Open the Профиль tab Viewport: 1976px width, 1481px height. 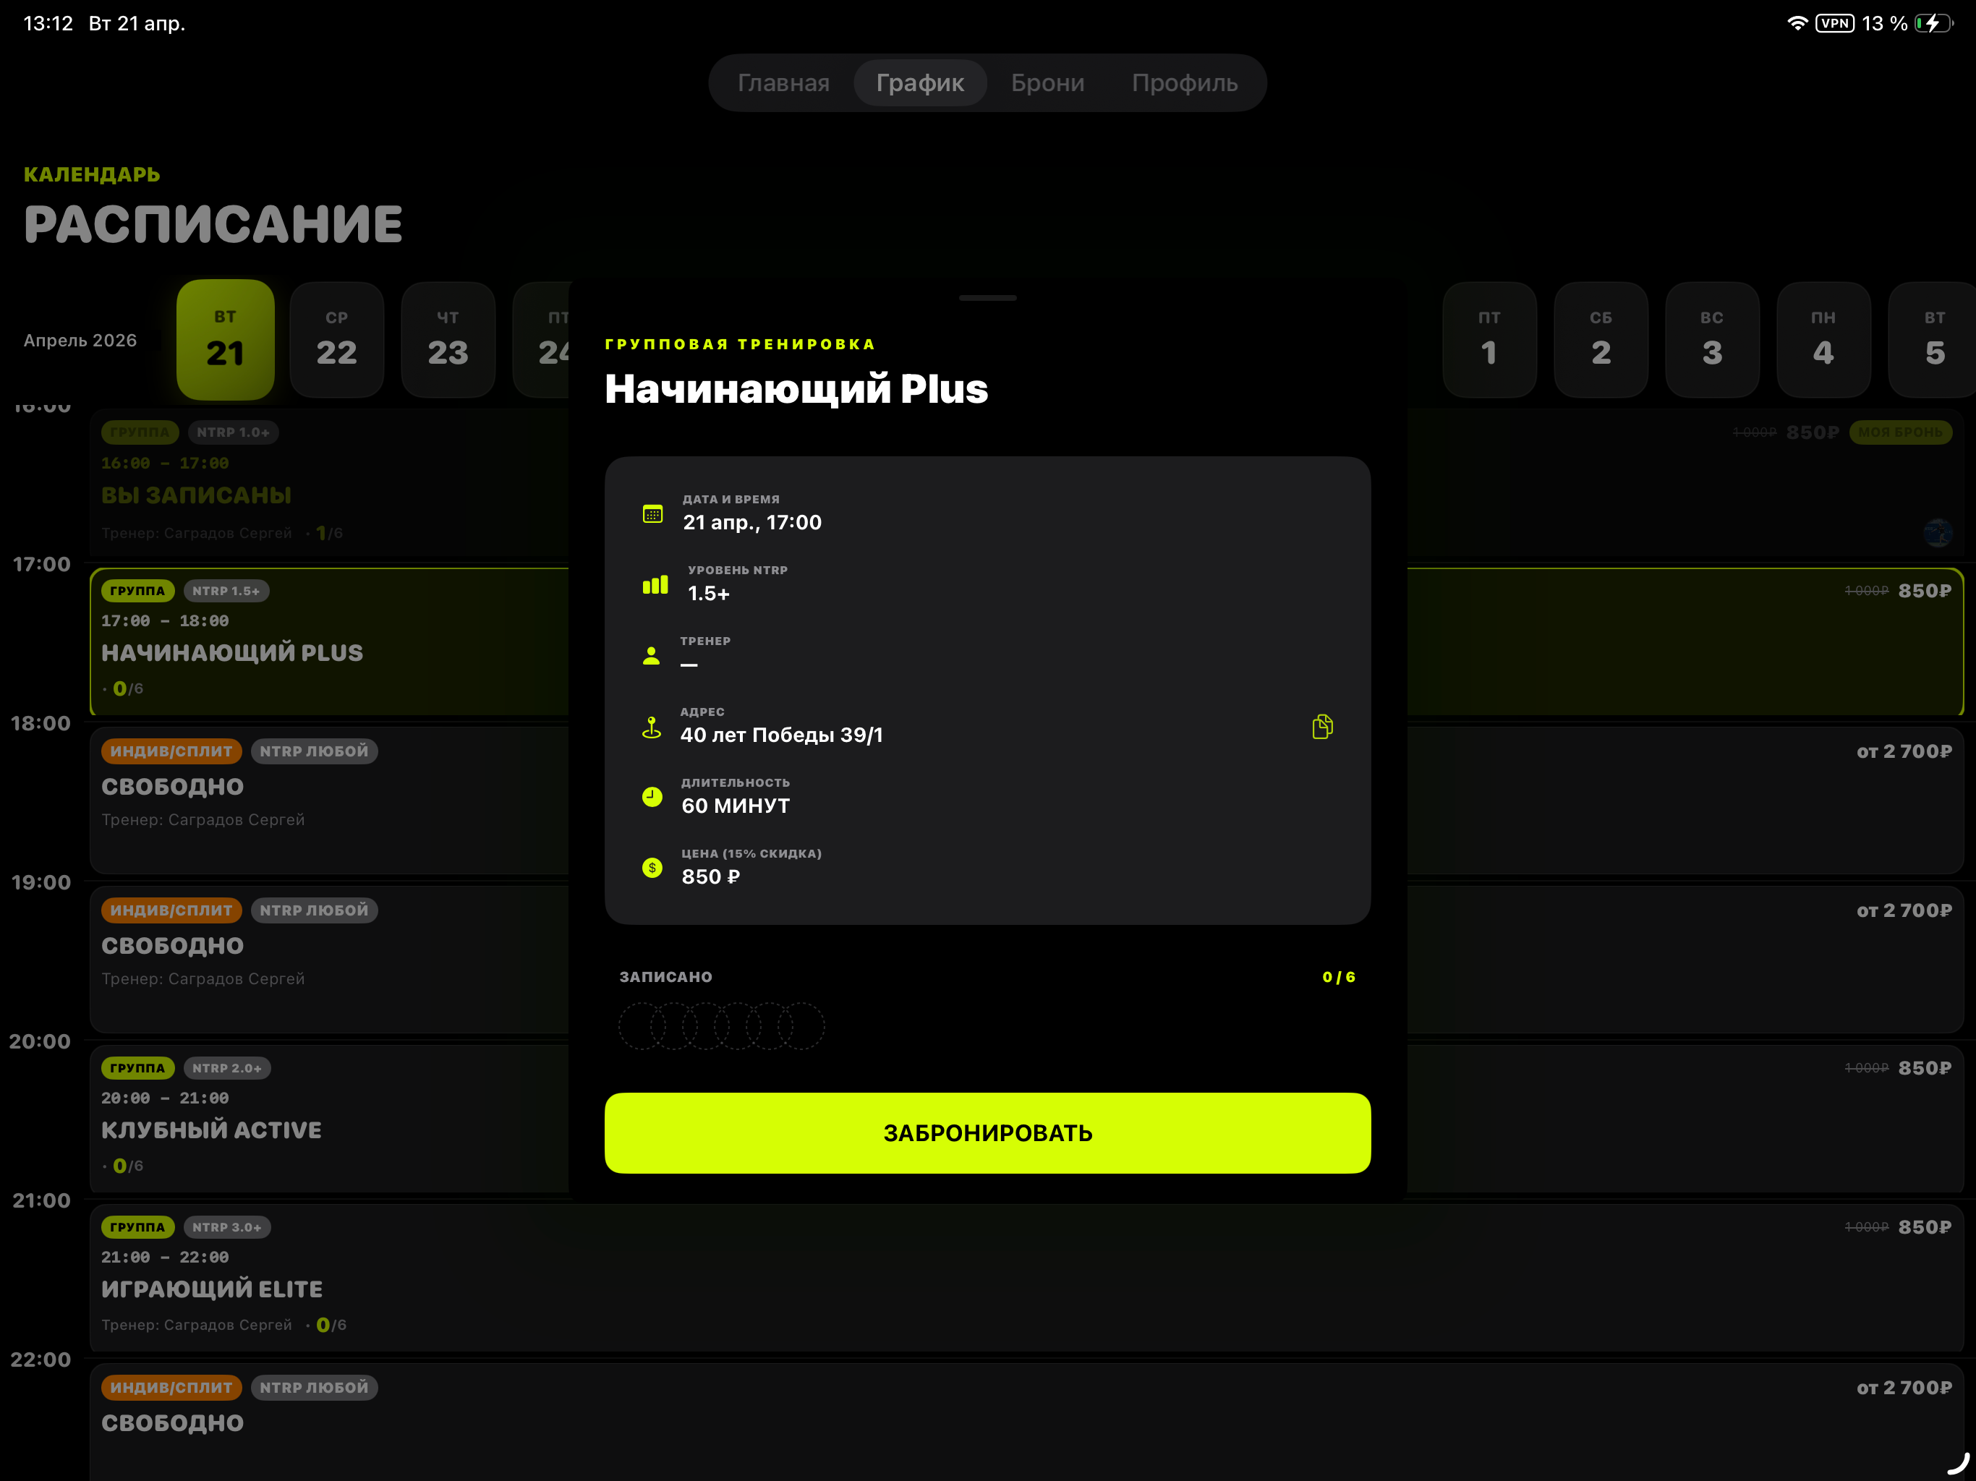click(1185, 83)
